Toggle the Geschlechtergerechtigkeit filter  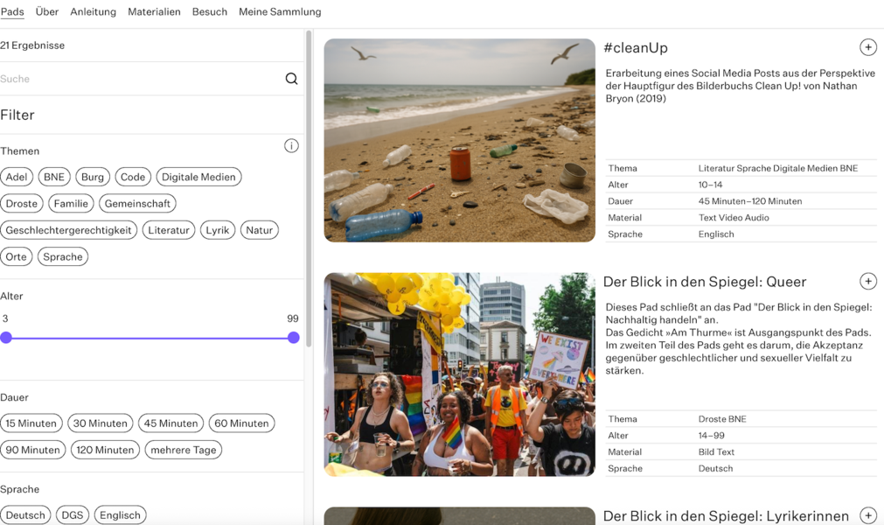(x=69, y=230)
